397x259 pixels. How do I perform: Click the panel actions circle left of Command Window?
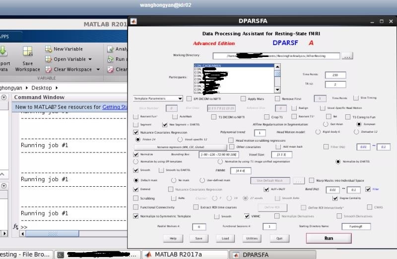click(x=4, y=97)
